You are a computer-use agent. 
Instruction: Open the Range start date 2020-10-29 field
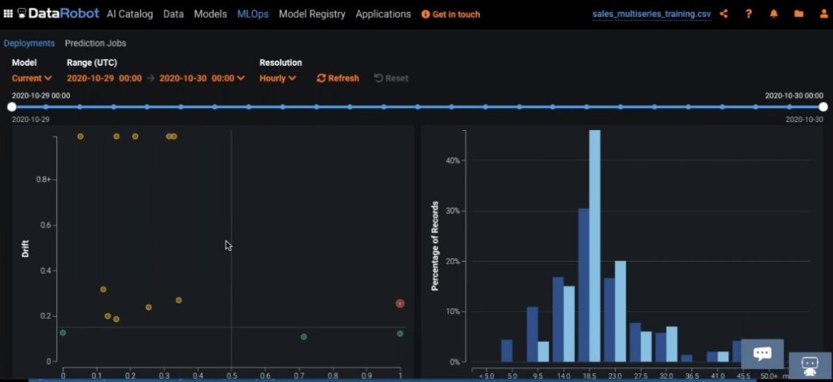pyautogui.click(x=104, y=78)
